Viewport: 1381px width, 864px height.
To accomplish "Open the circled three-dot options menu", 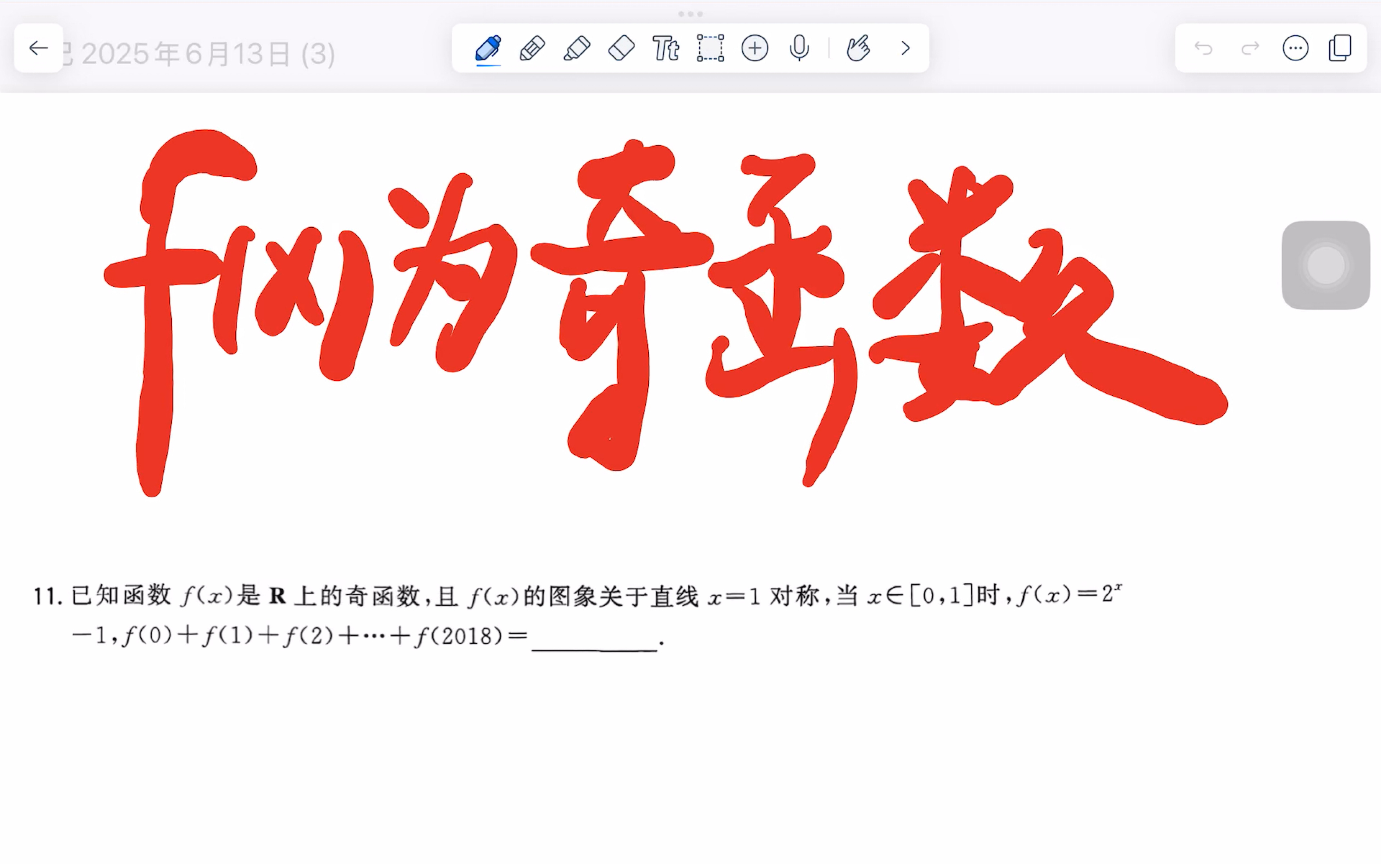I will tap(1296, 48).
